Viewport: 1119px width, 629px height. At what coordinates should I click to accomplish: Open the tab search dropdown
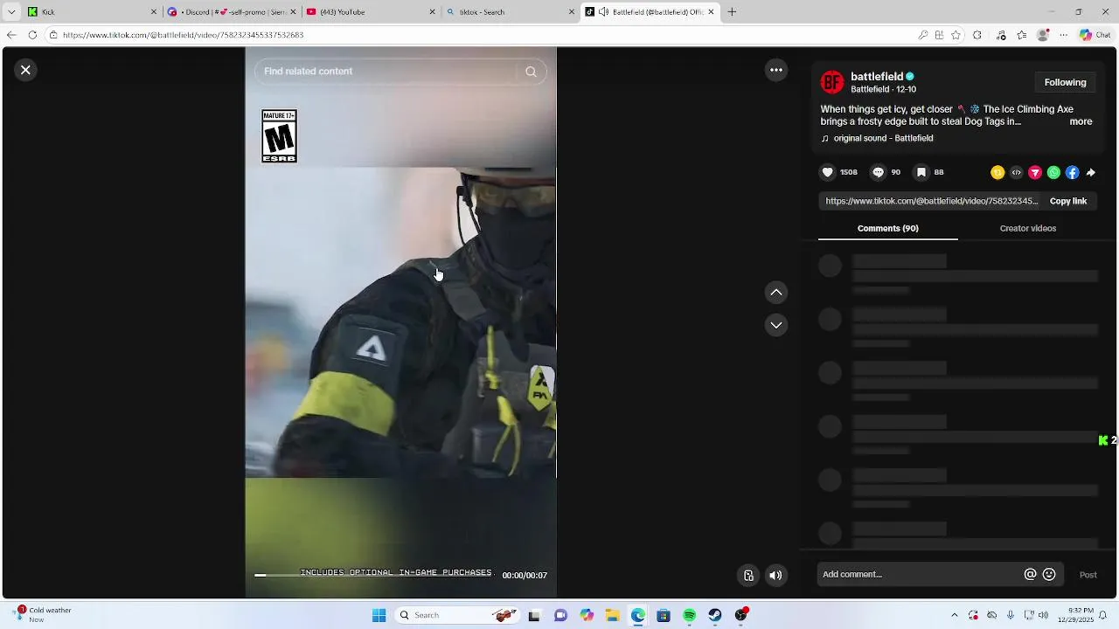(10, 12)
